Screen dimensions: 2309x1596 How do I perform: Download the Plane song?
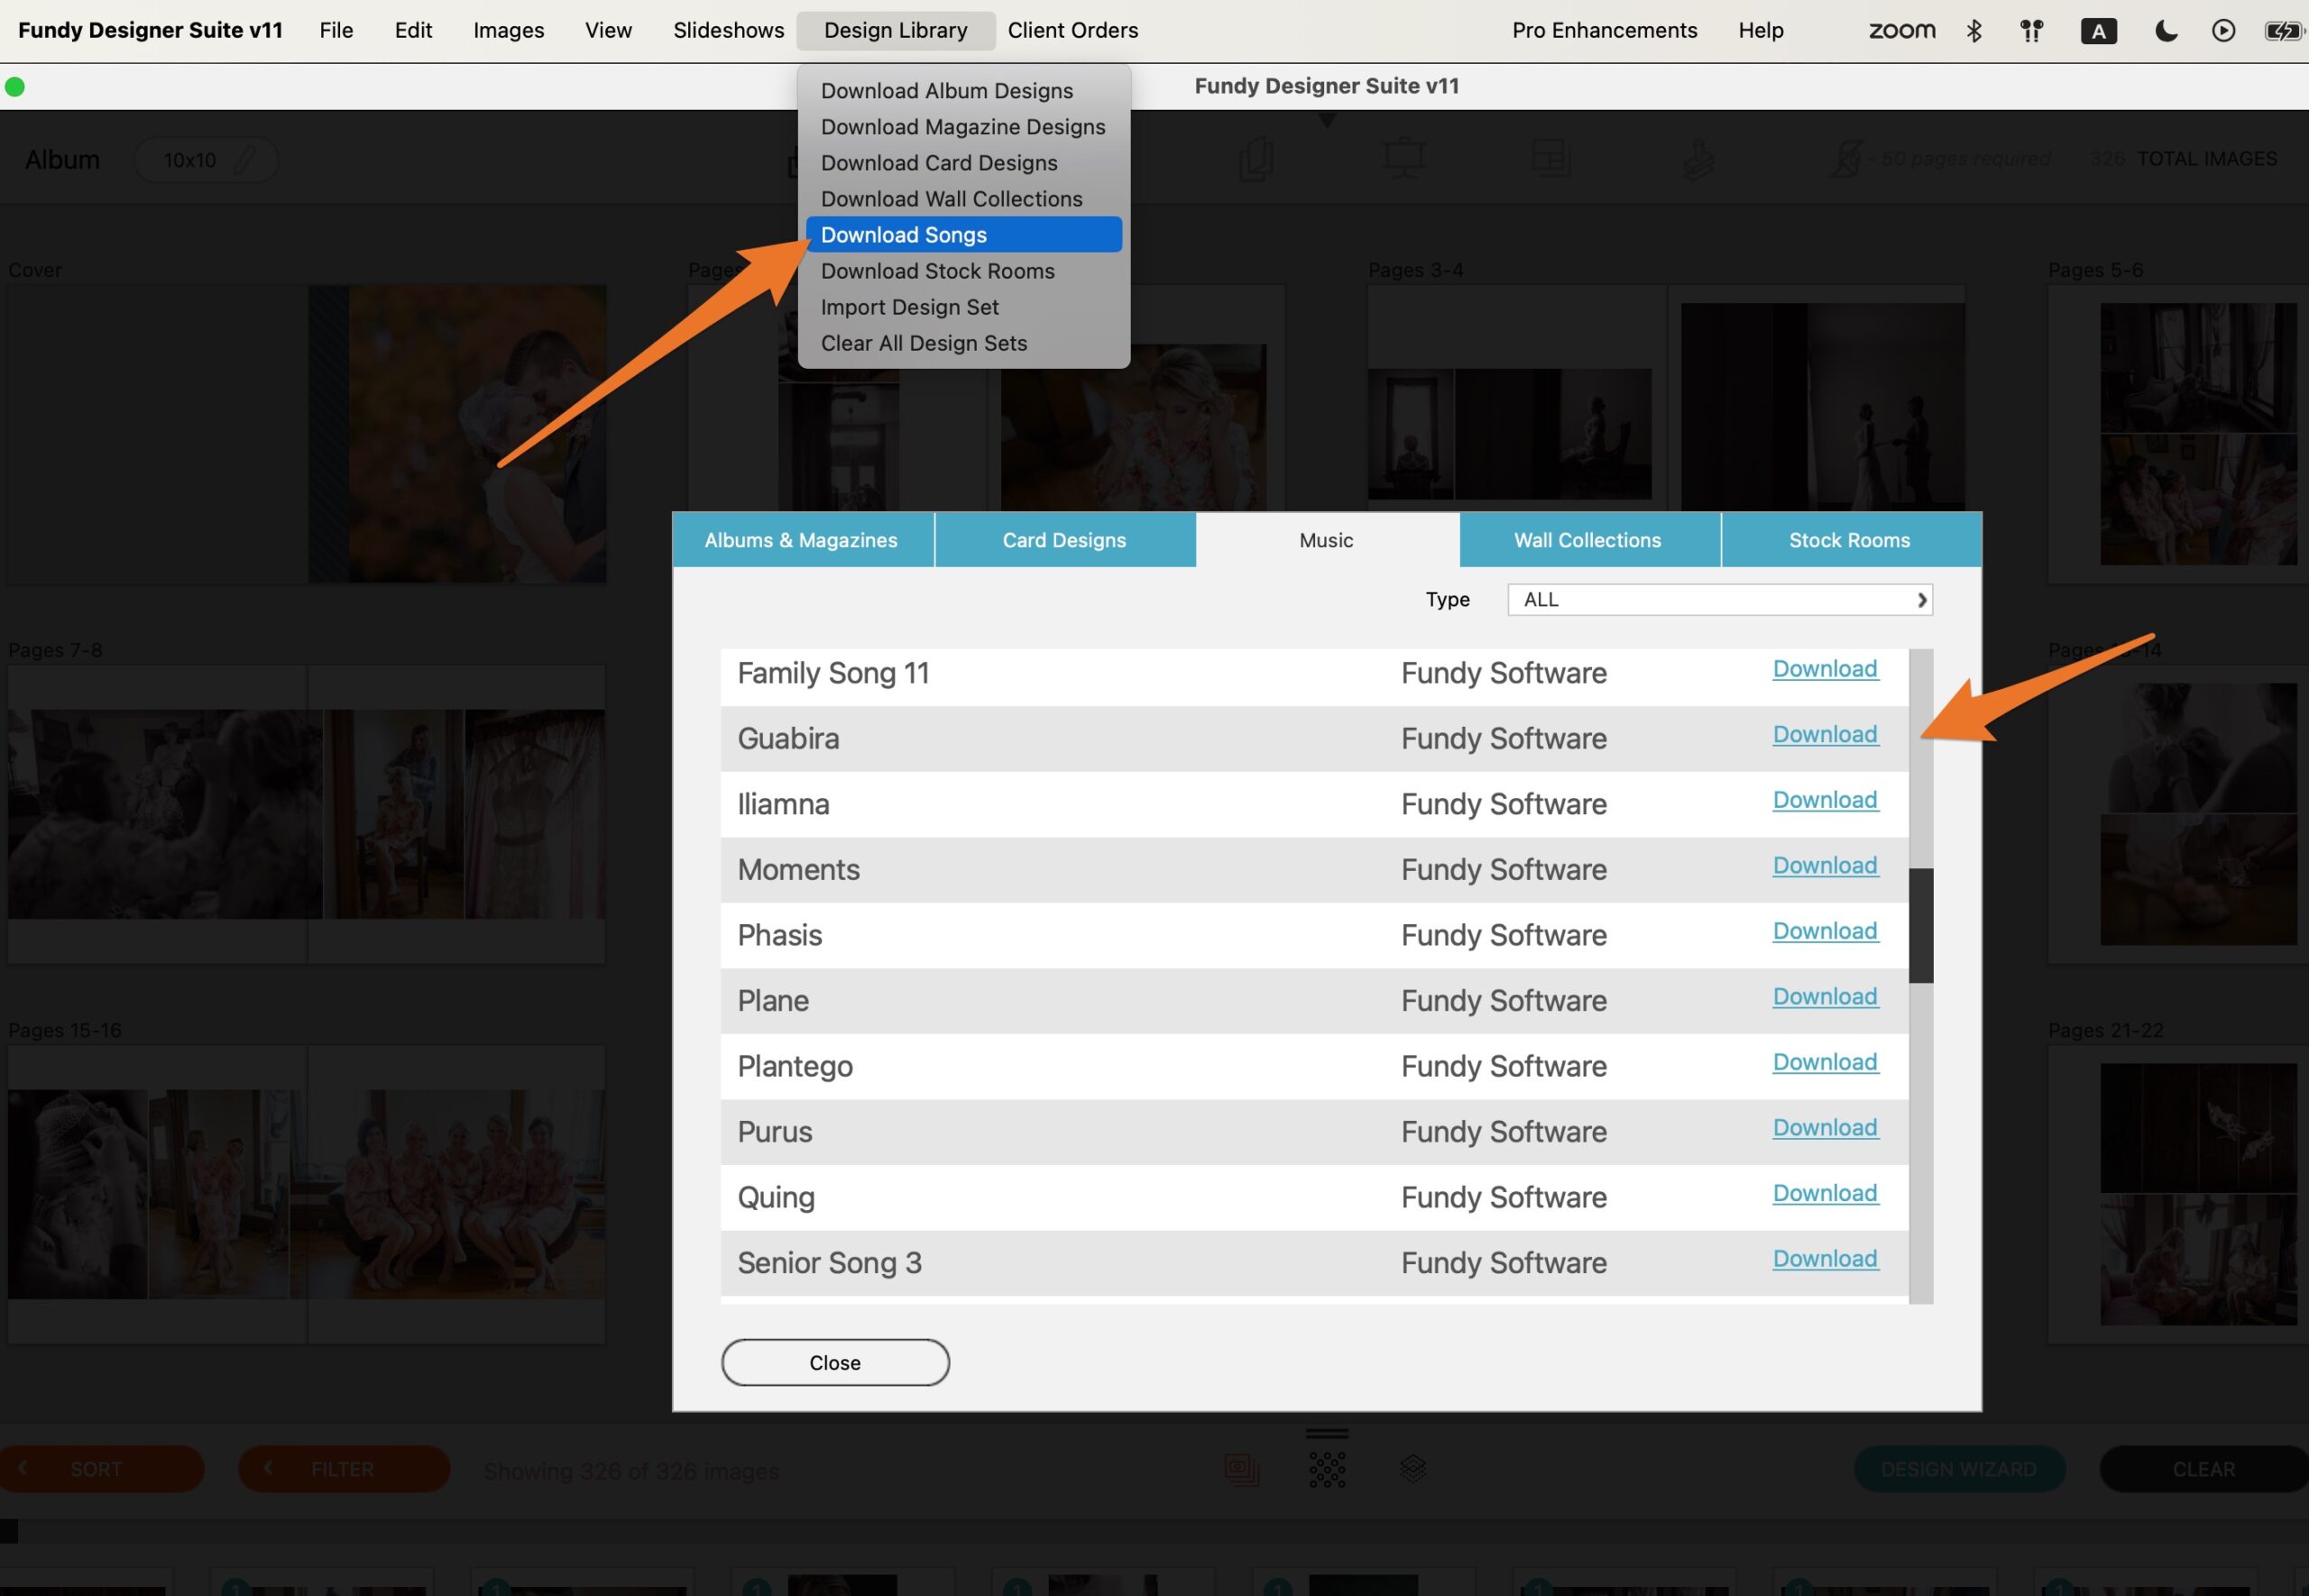1825,997
